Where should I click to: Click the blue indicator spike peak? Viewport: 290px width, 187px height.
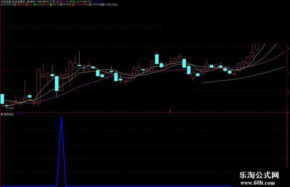point(61,117)
